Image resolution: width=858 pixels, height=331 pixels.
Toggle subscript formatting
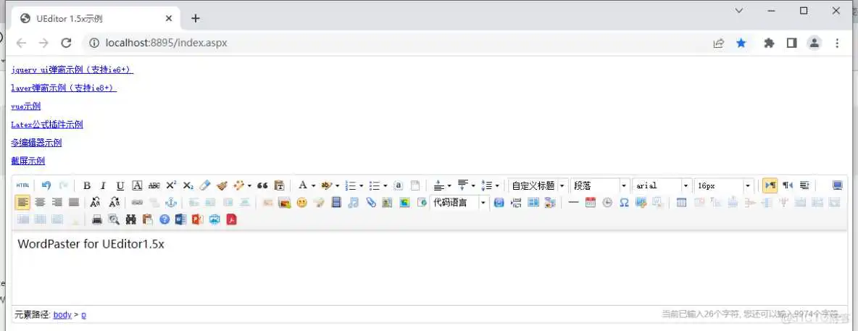tap(188, 185)
